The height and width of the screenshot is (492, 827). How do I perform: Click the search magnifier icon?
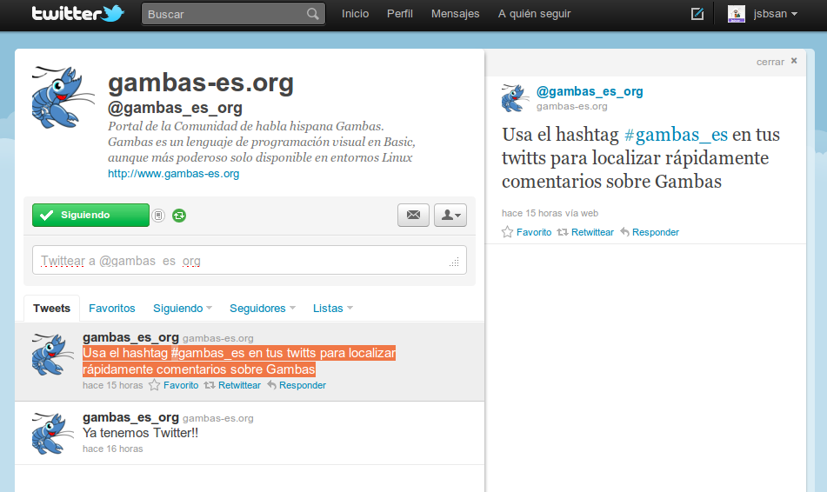(x=313, y=14)
